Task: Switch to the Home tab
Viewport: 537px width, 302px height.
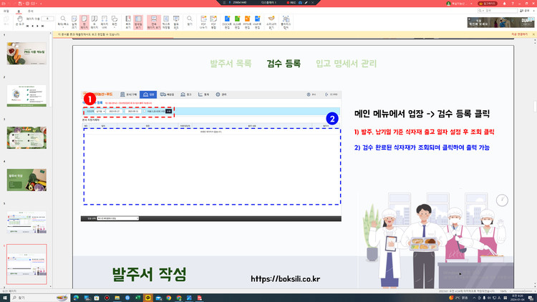Action: coord(19,11)
